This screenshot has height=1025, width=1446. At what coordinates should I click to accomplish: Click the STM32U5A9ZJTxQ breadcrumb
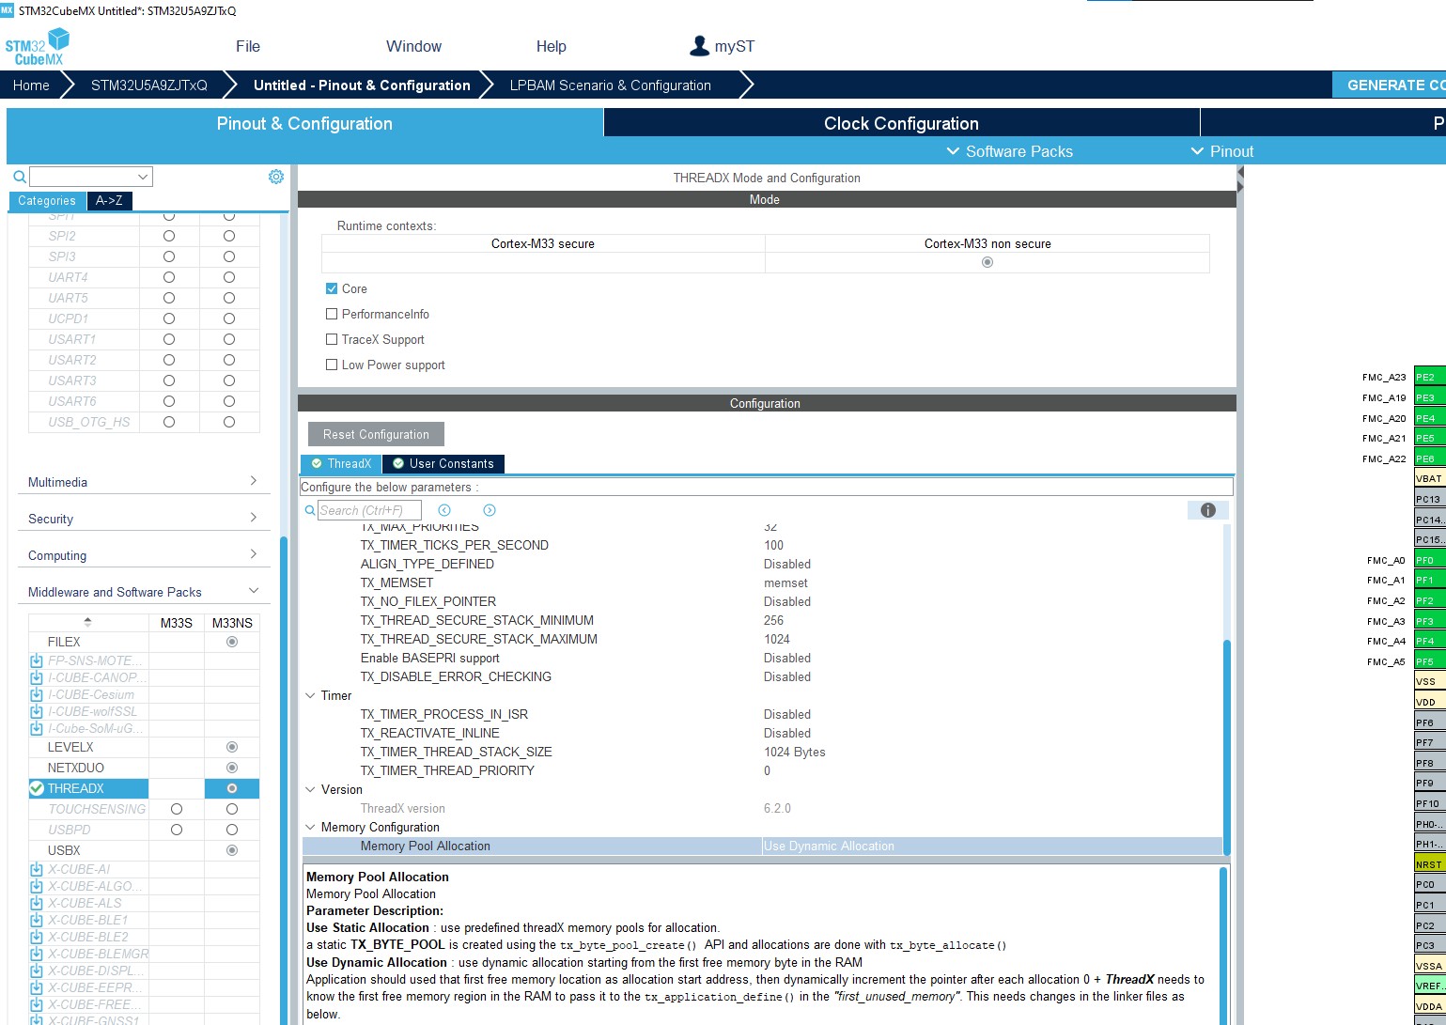click(x=148, y=85)
